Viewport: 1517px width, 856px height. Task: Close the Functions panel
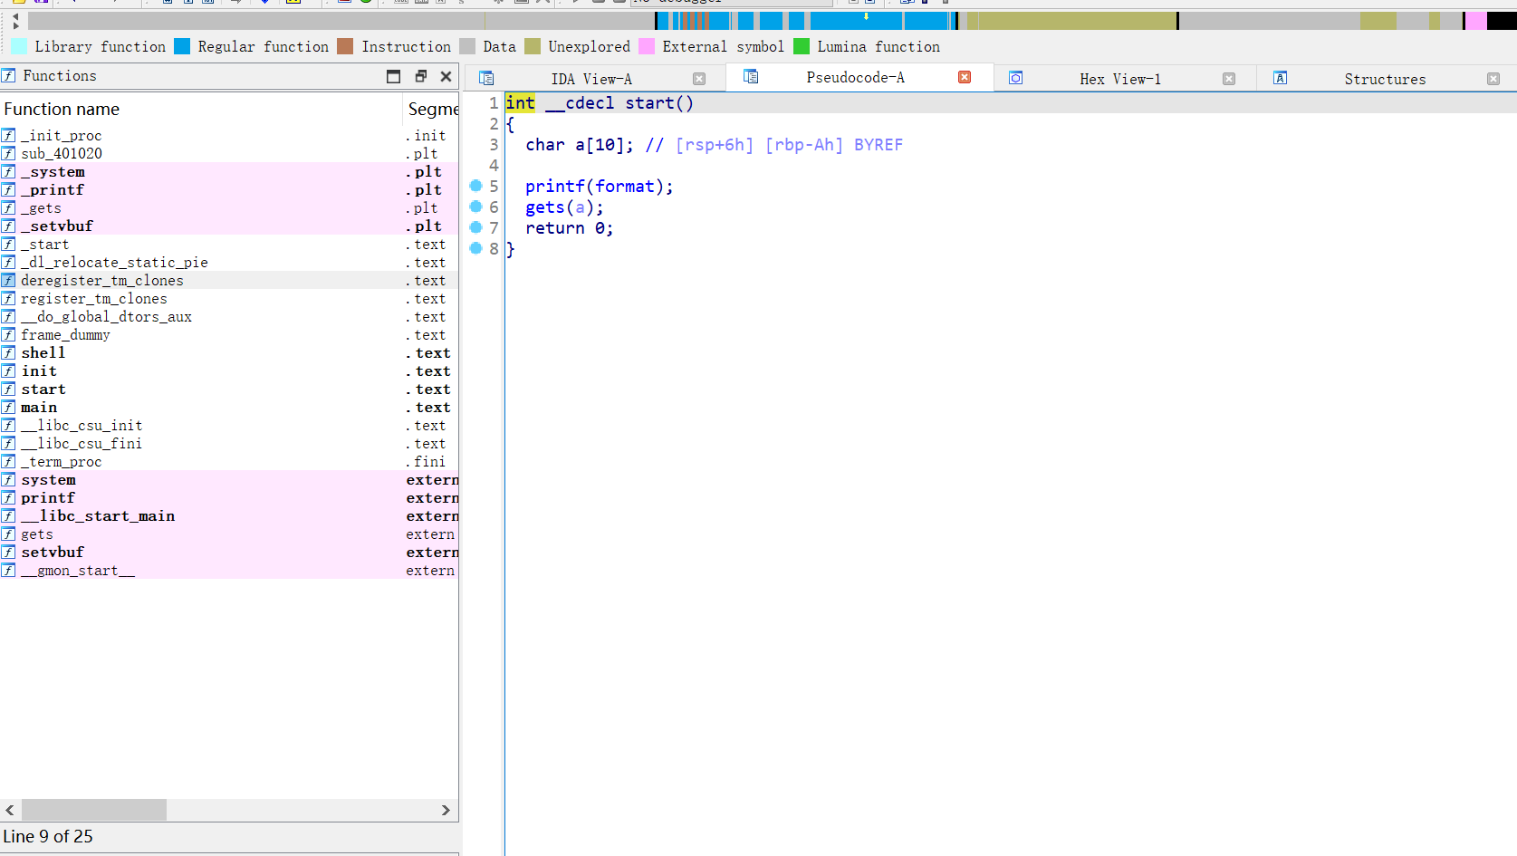point(446,76)
